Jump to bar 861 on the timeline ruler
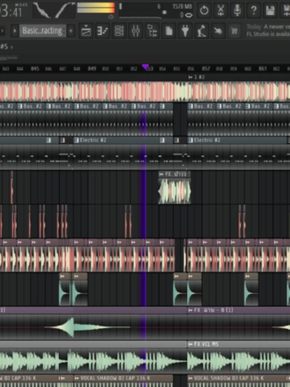Screen dimensions: 290x387 point(263,69)
